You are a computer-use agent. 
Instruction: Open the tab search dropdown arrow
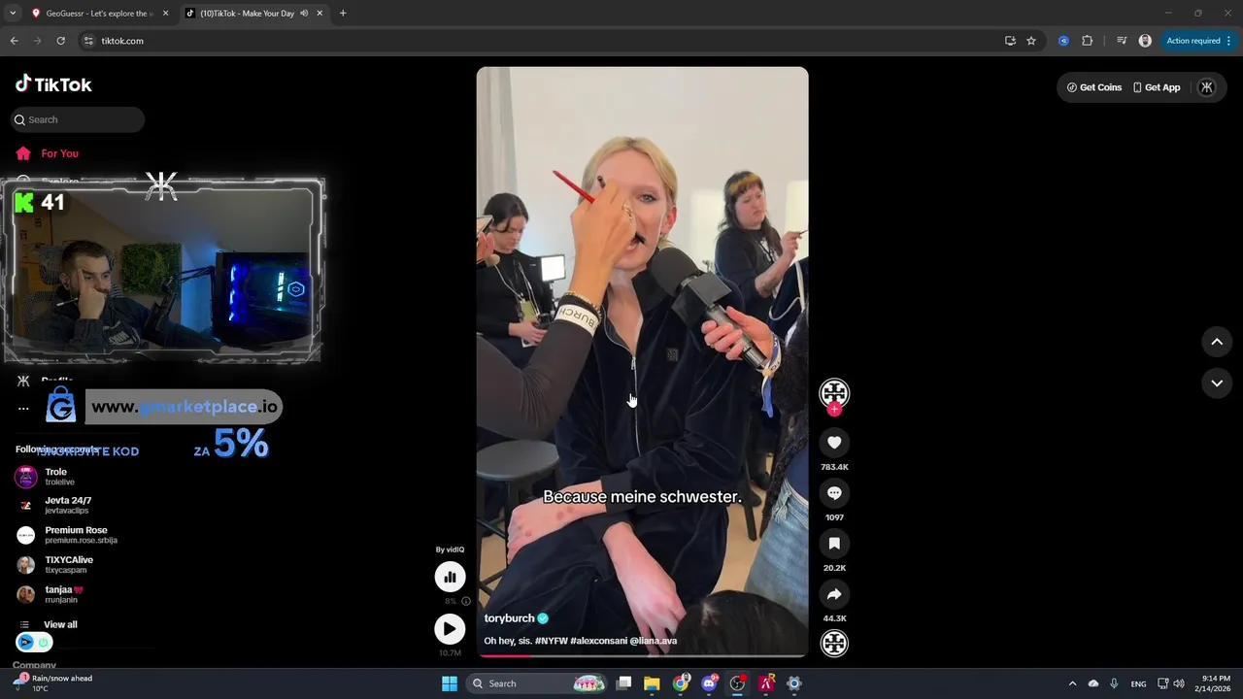coord(13,14)
